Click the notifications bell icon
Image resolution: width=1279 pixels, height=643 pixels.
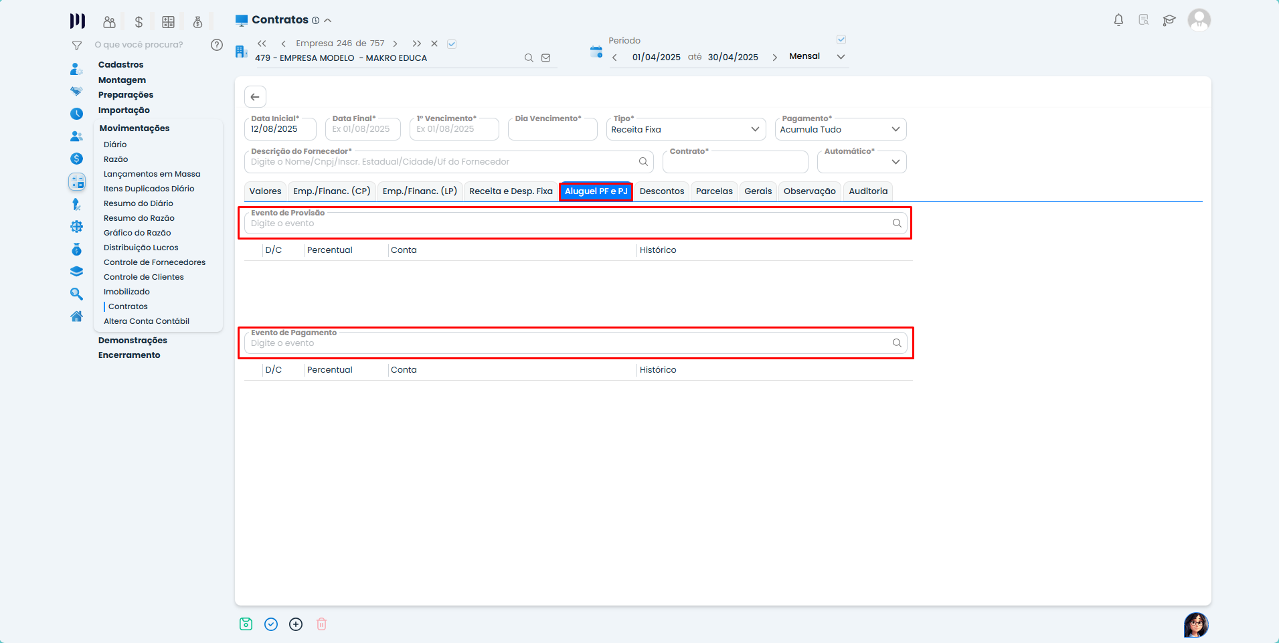pos(1118,20)
